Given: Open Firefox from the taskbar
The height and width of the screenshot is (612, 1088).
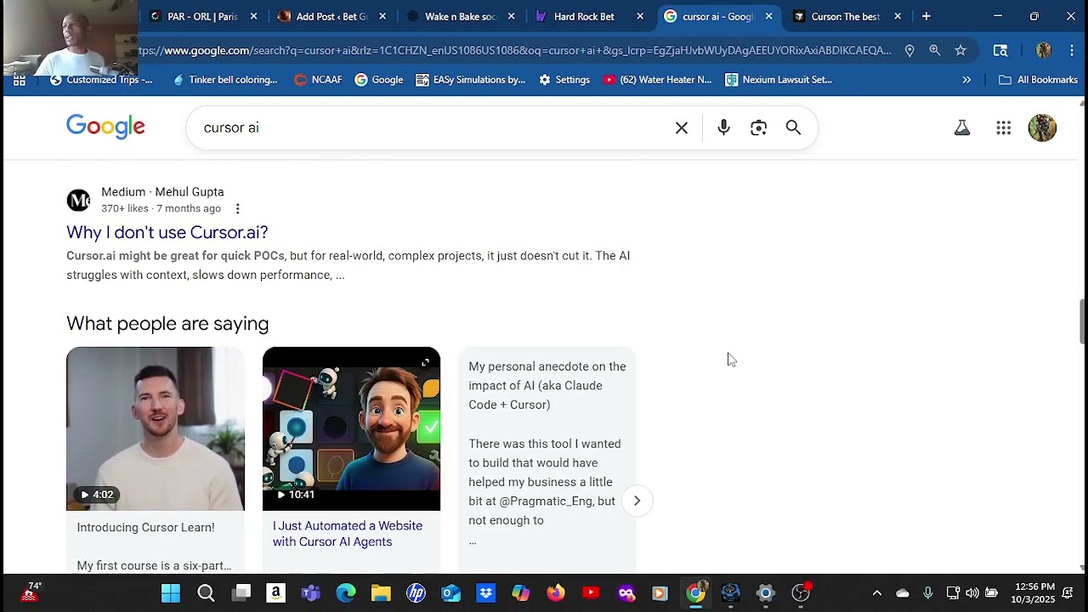Looking at the screenshot, I should coord(556,593).
